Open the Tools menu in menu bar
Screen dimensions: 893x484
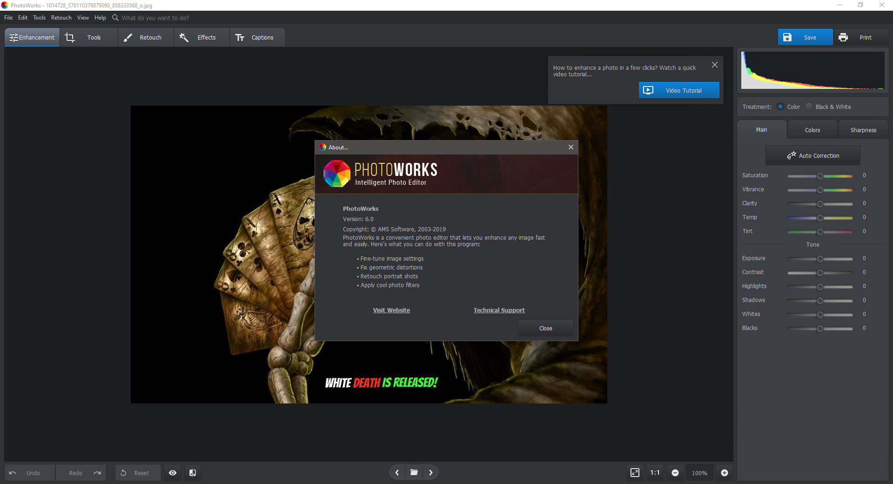tap(40, 18)
